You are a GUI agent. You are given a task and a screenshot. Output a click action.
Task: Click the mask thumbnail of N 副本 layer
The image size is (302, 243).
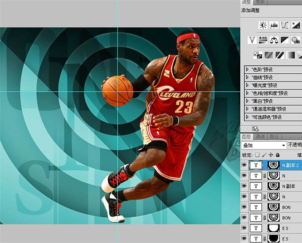(273, 186)
